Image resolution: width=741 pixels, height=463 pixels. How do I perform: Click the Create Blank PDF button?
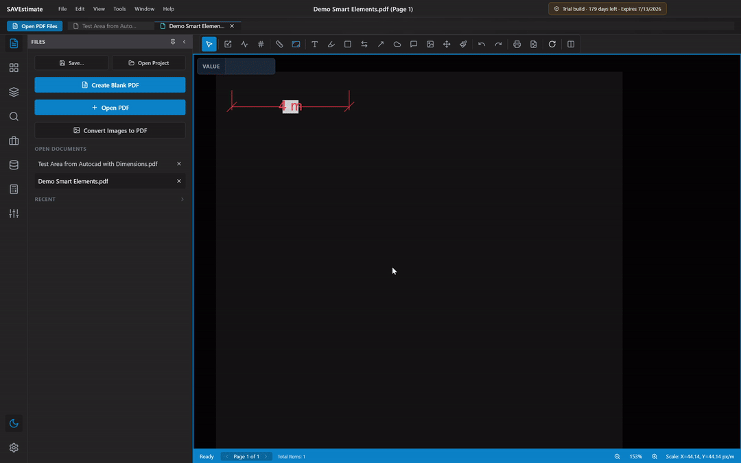click(x=110, y=85)
